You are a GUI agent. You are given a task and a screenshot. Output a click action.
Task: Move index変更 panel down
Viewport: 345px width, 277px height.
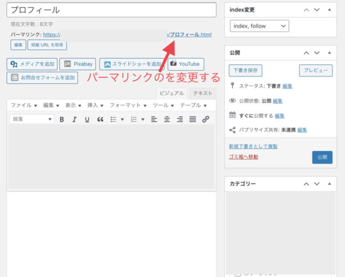click(317, 10)
